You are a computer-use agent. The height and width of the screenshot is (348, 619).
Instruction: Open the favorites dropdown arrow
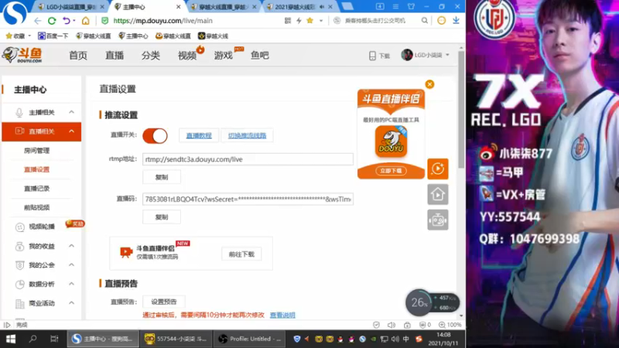[x=29, y=36]
